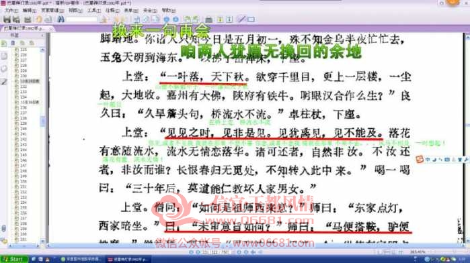Select the Rectangle drawing tool
Image resolution: width=470 pixels, height=263 pixels.
251,19
